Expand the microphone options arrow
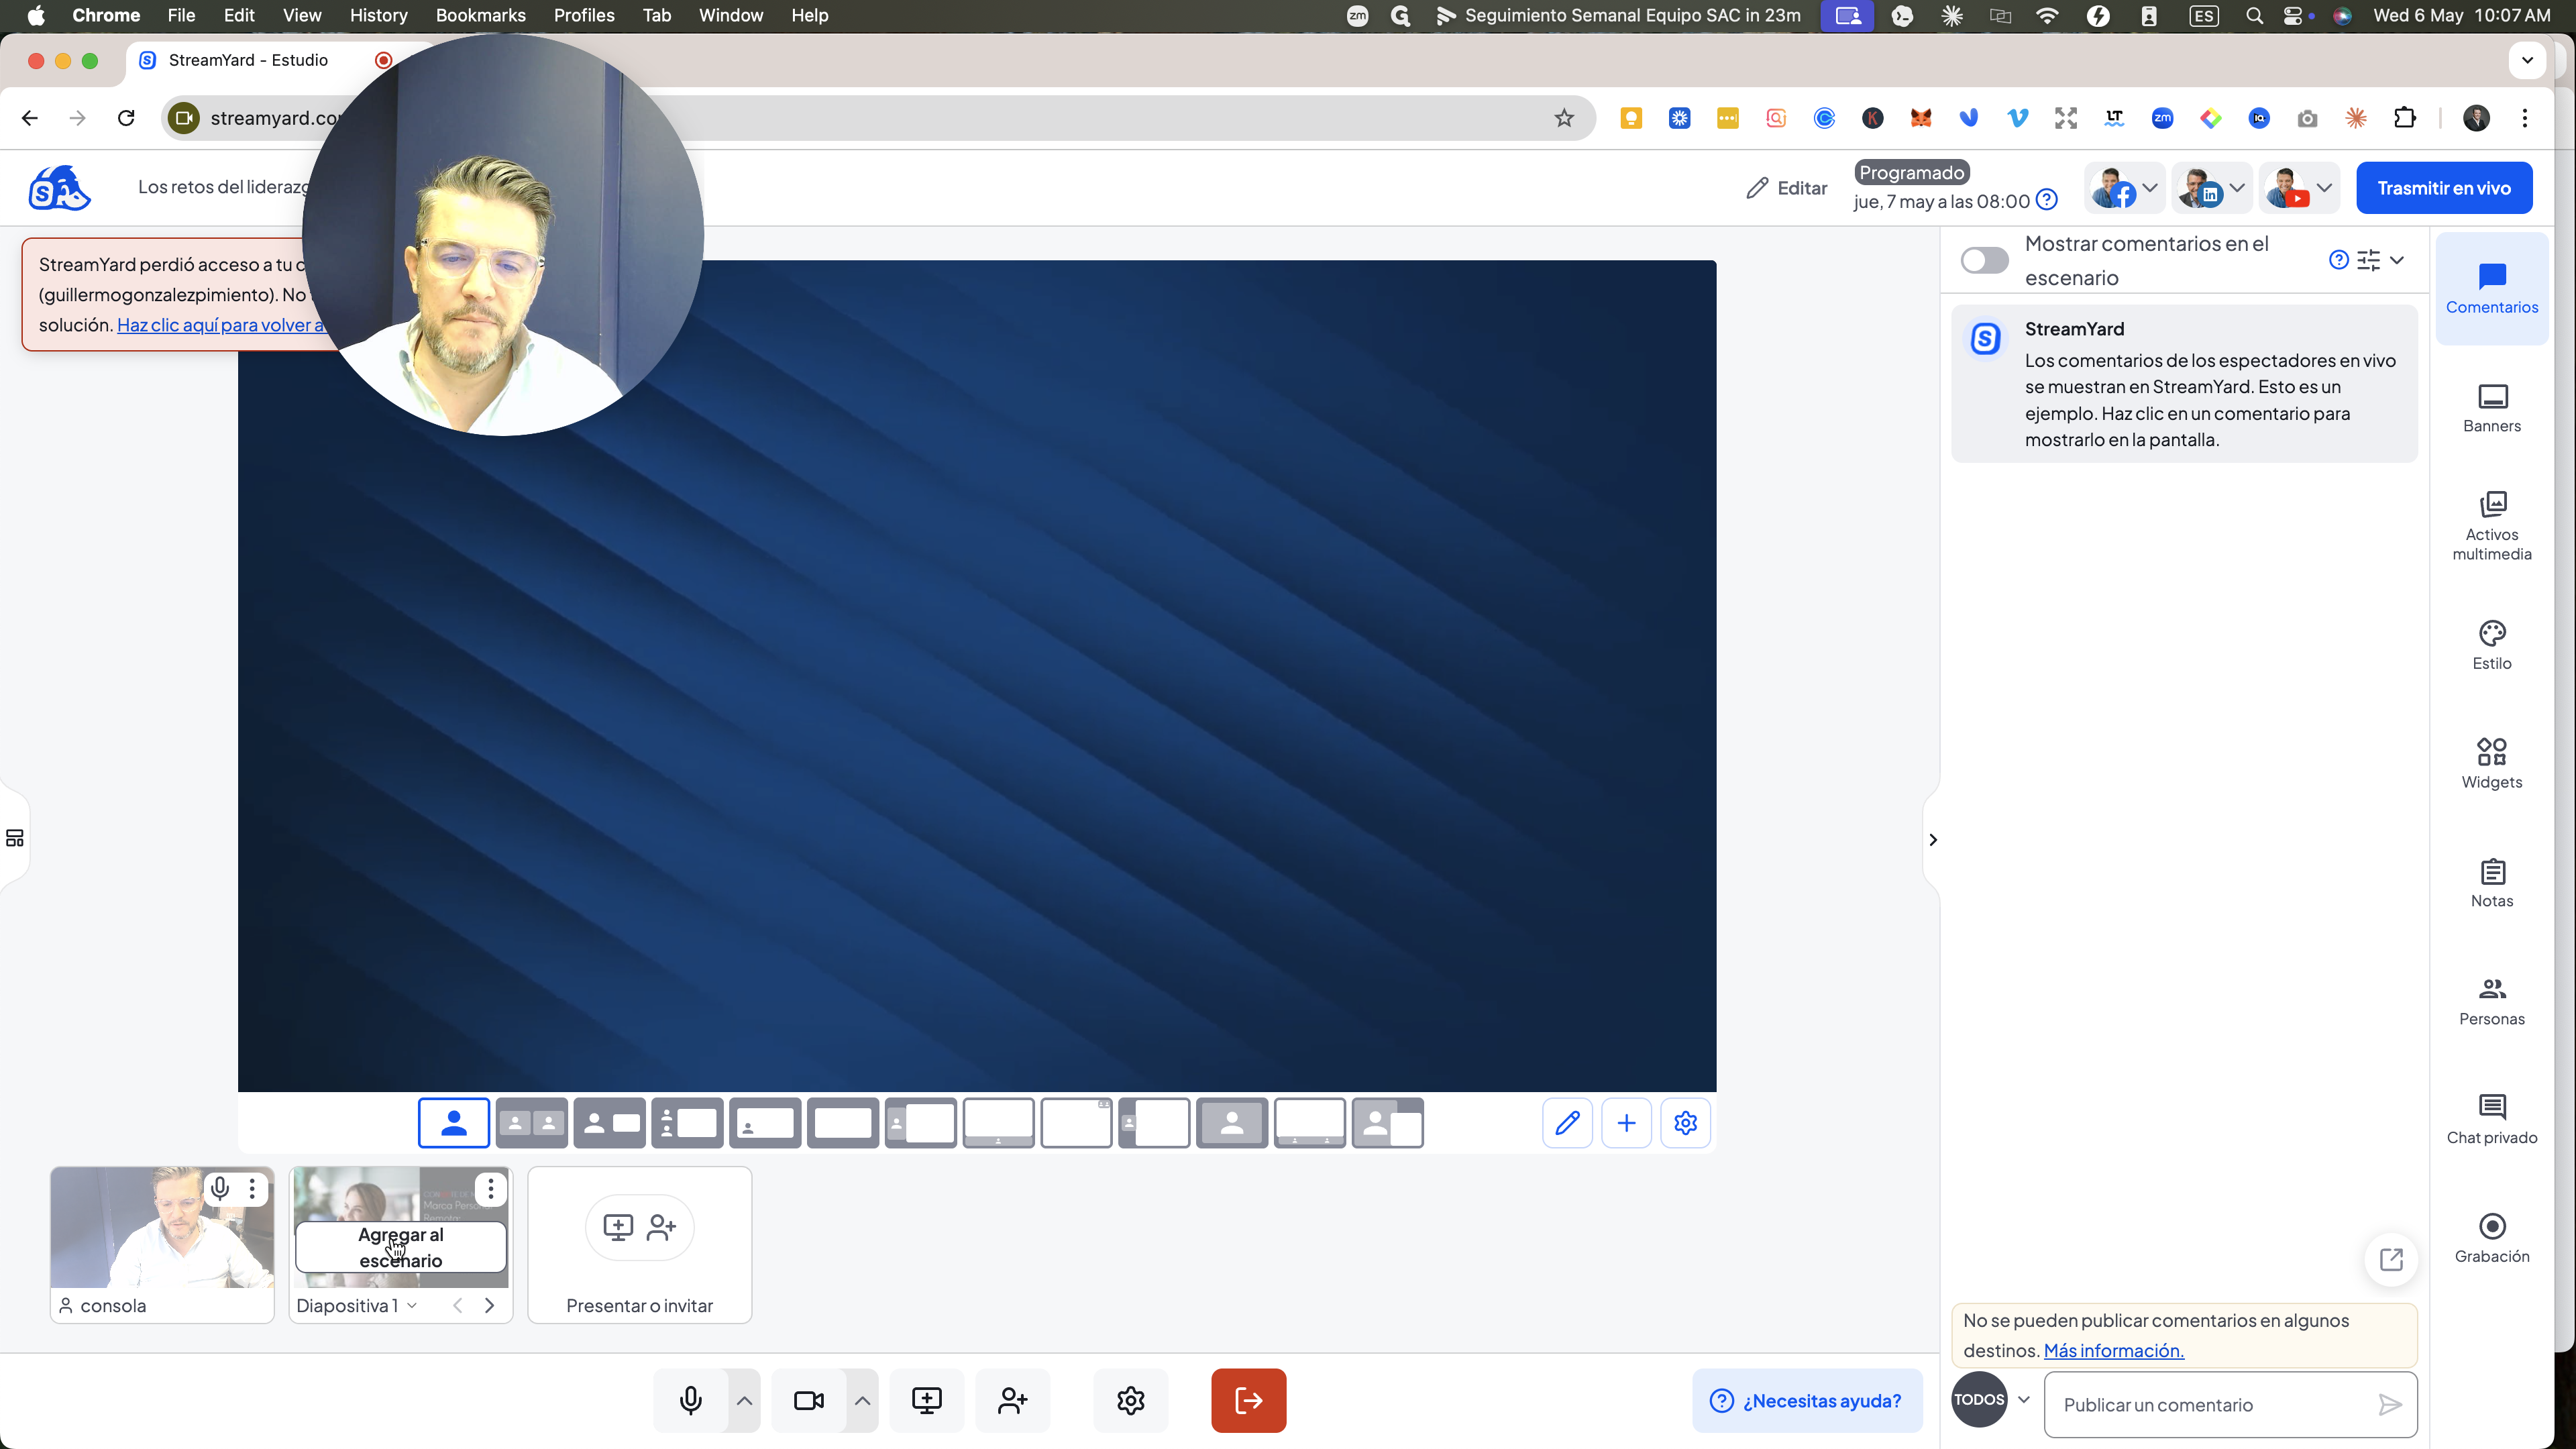Screen dimensions: 2576x1449 click(744, 1400)
